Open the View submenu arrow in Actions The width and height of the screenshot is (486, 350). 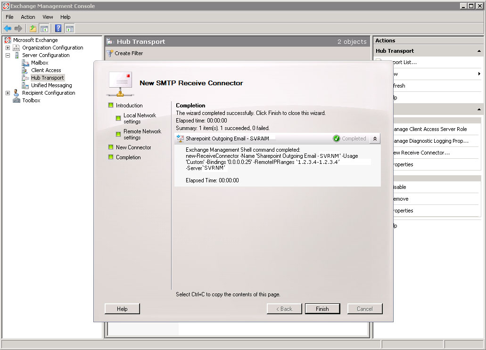click(479, 73)
